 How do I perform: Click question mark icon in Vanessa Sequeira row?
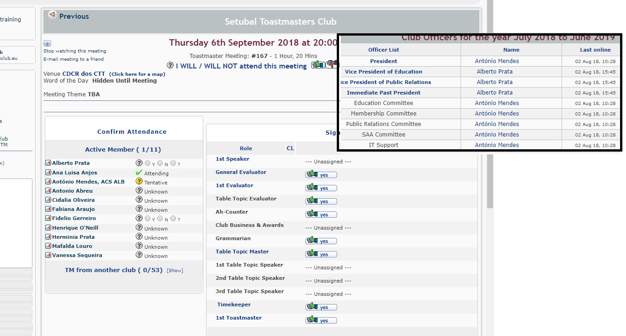tap(139, 255)
